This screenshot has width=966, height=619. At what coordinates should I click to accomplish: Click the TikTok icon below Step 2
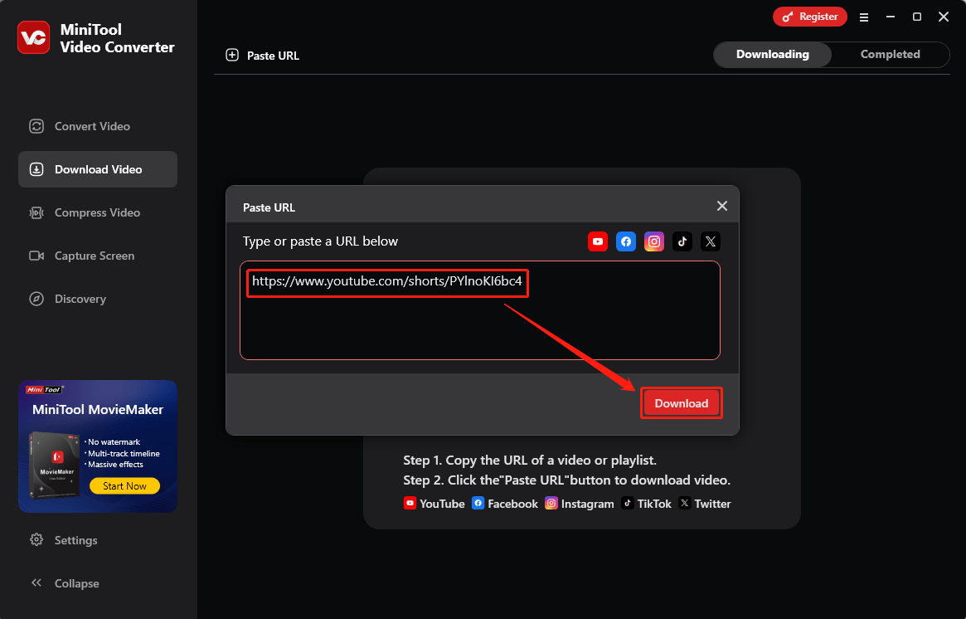(627, 503)
